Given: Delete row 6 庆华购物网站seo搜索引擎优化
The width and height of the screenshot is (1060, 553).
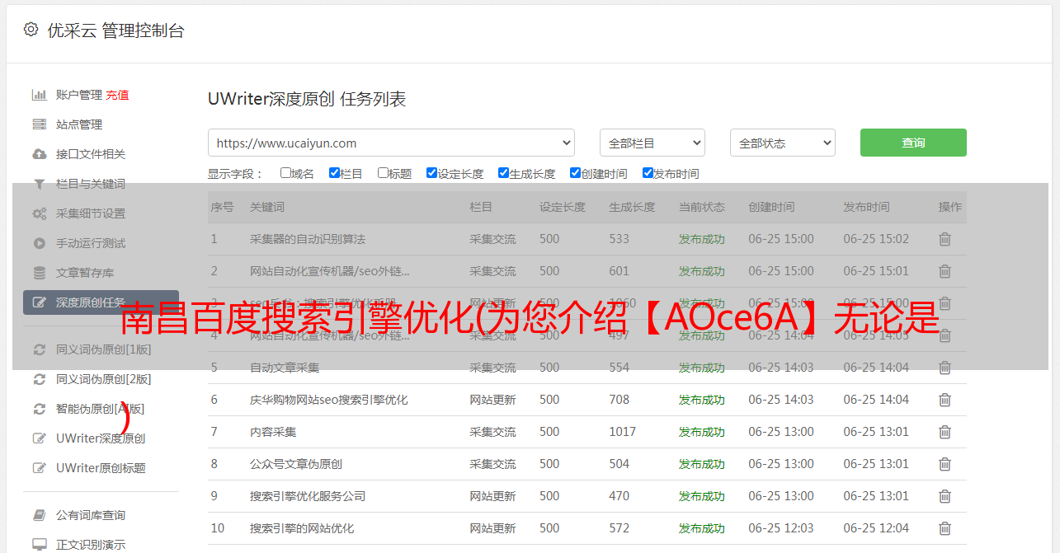Looking at the screenshot, I should tap(945, 400).
